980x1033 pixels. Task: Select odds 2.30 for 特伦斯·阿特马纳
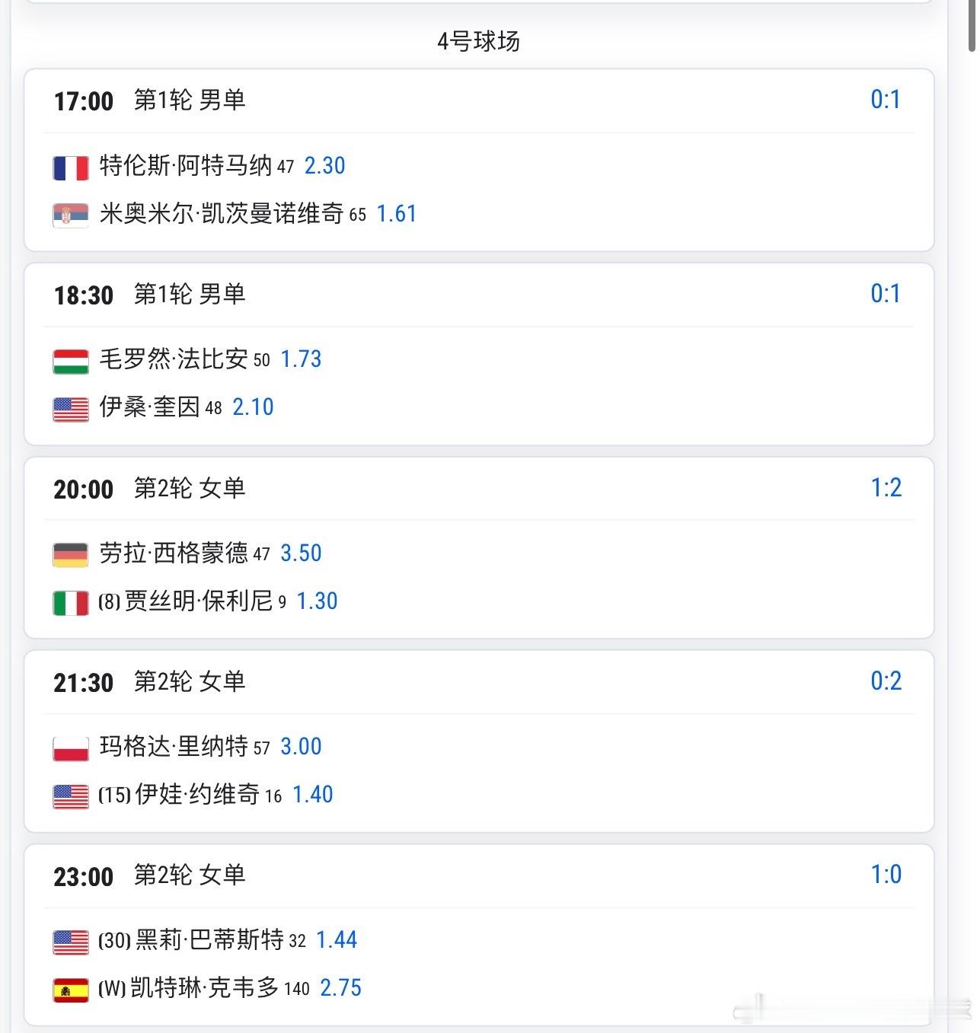pyautogui.click(x=324, y=165)
